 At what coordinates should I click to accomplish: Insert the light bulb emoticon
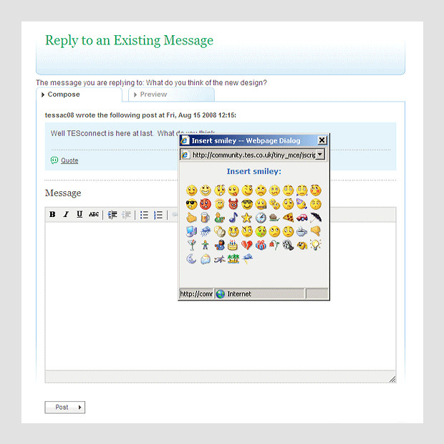315,245
